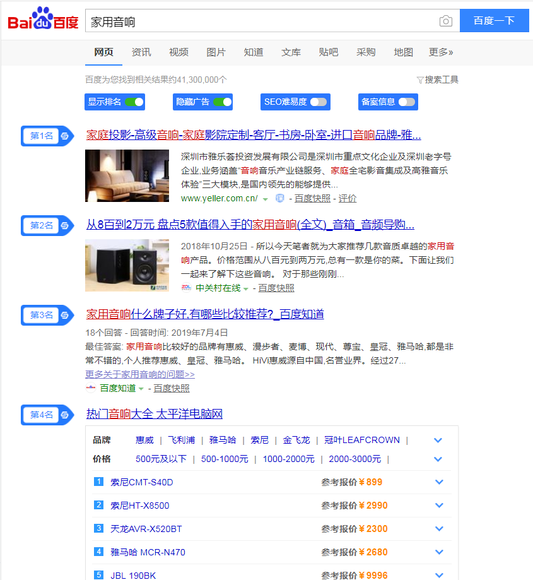Toggle the 显示排名 switch
The width and height of the screenshot is (533, 580).
point(134,102)
